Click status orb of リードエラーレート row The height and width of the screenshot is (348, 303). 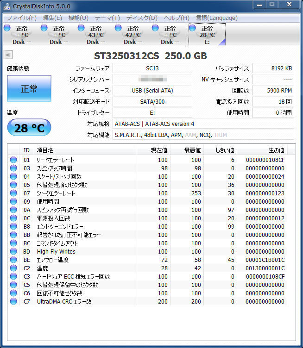[13, 160]
